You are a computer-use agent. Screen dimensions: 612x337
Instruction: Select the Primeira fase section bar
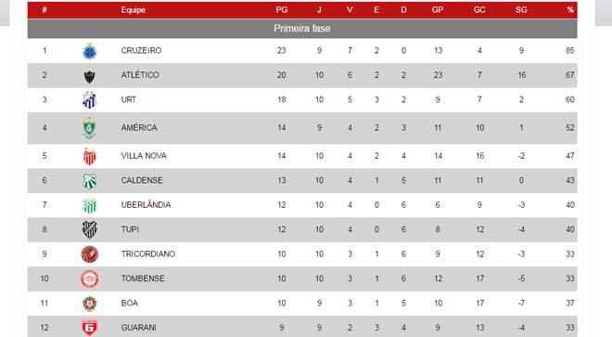(x=302, y=29)
